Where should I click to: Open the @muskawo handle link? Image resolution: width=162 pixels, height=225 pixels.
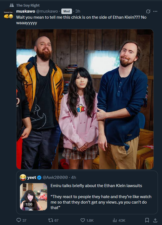click(47, 11)
